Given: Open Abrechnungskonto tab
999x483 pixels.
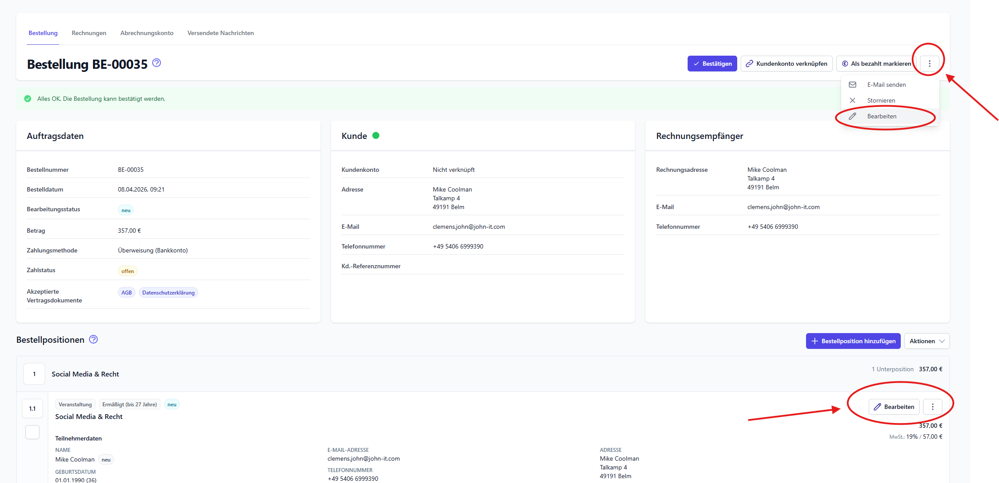Looking at the screenshot, I should pyautogui.click(x=147, y=33).
